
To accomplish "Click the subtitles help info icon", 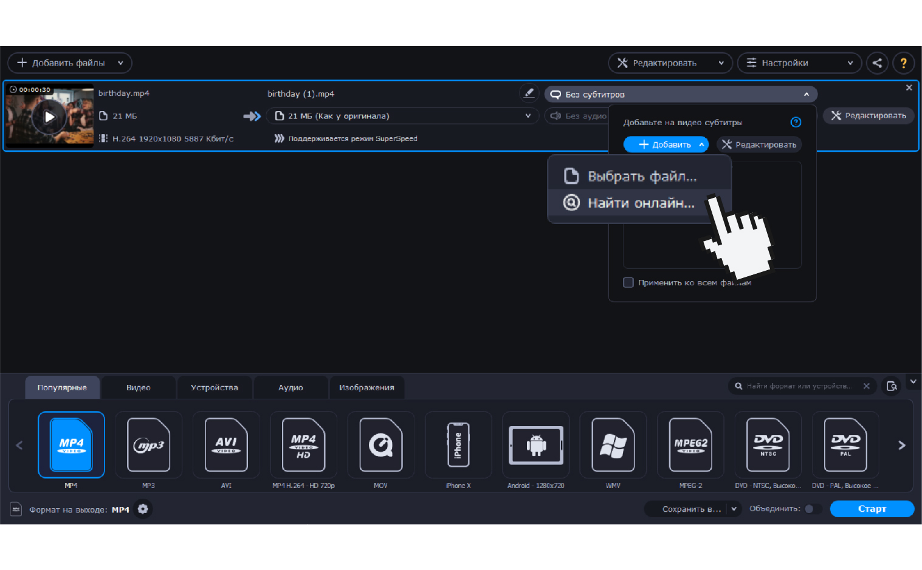I will click(x=796, y=122).
